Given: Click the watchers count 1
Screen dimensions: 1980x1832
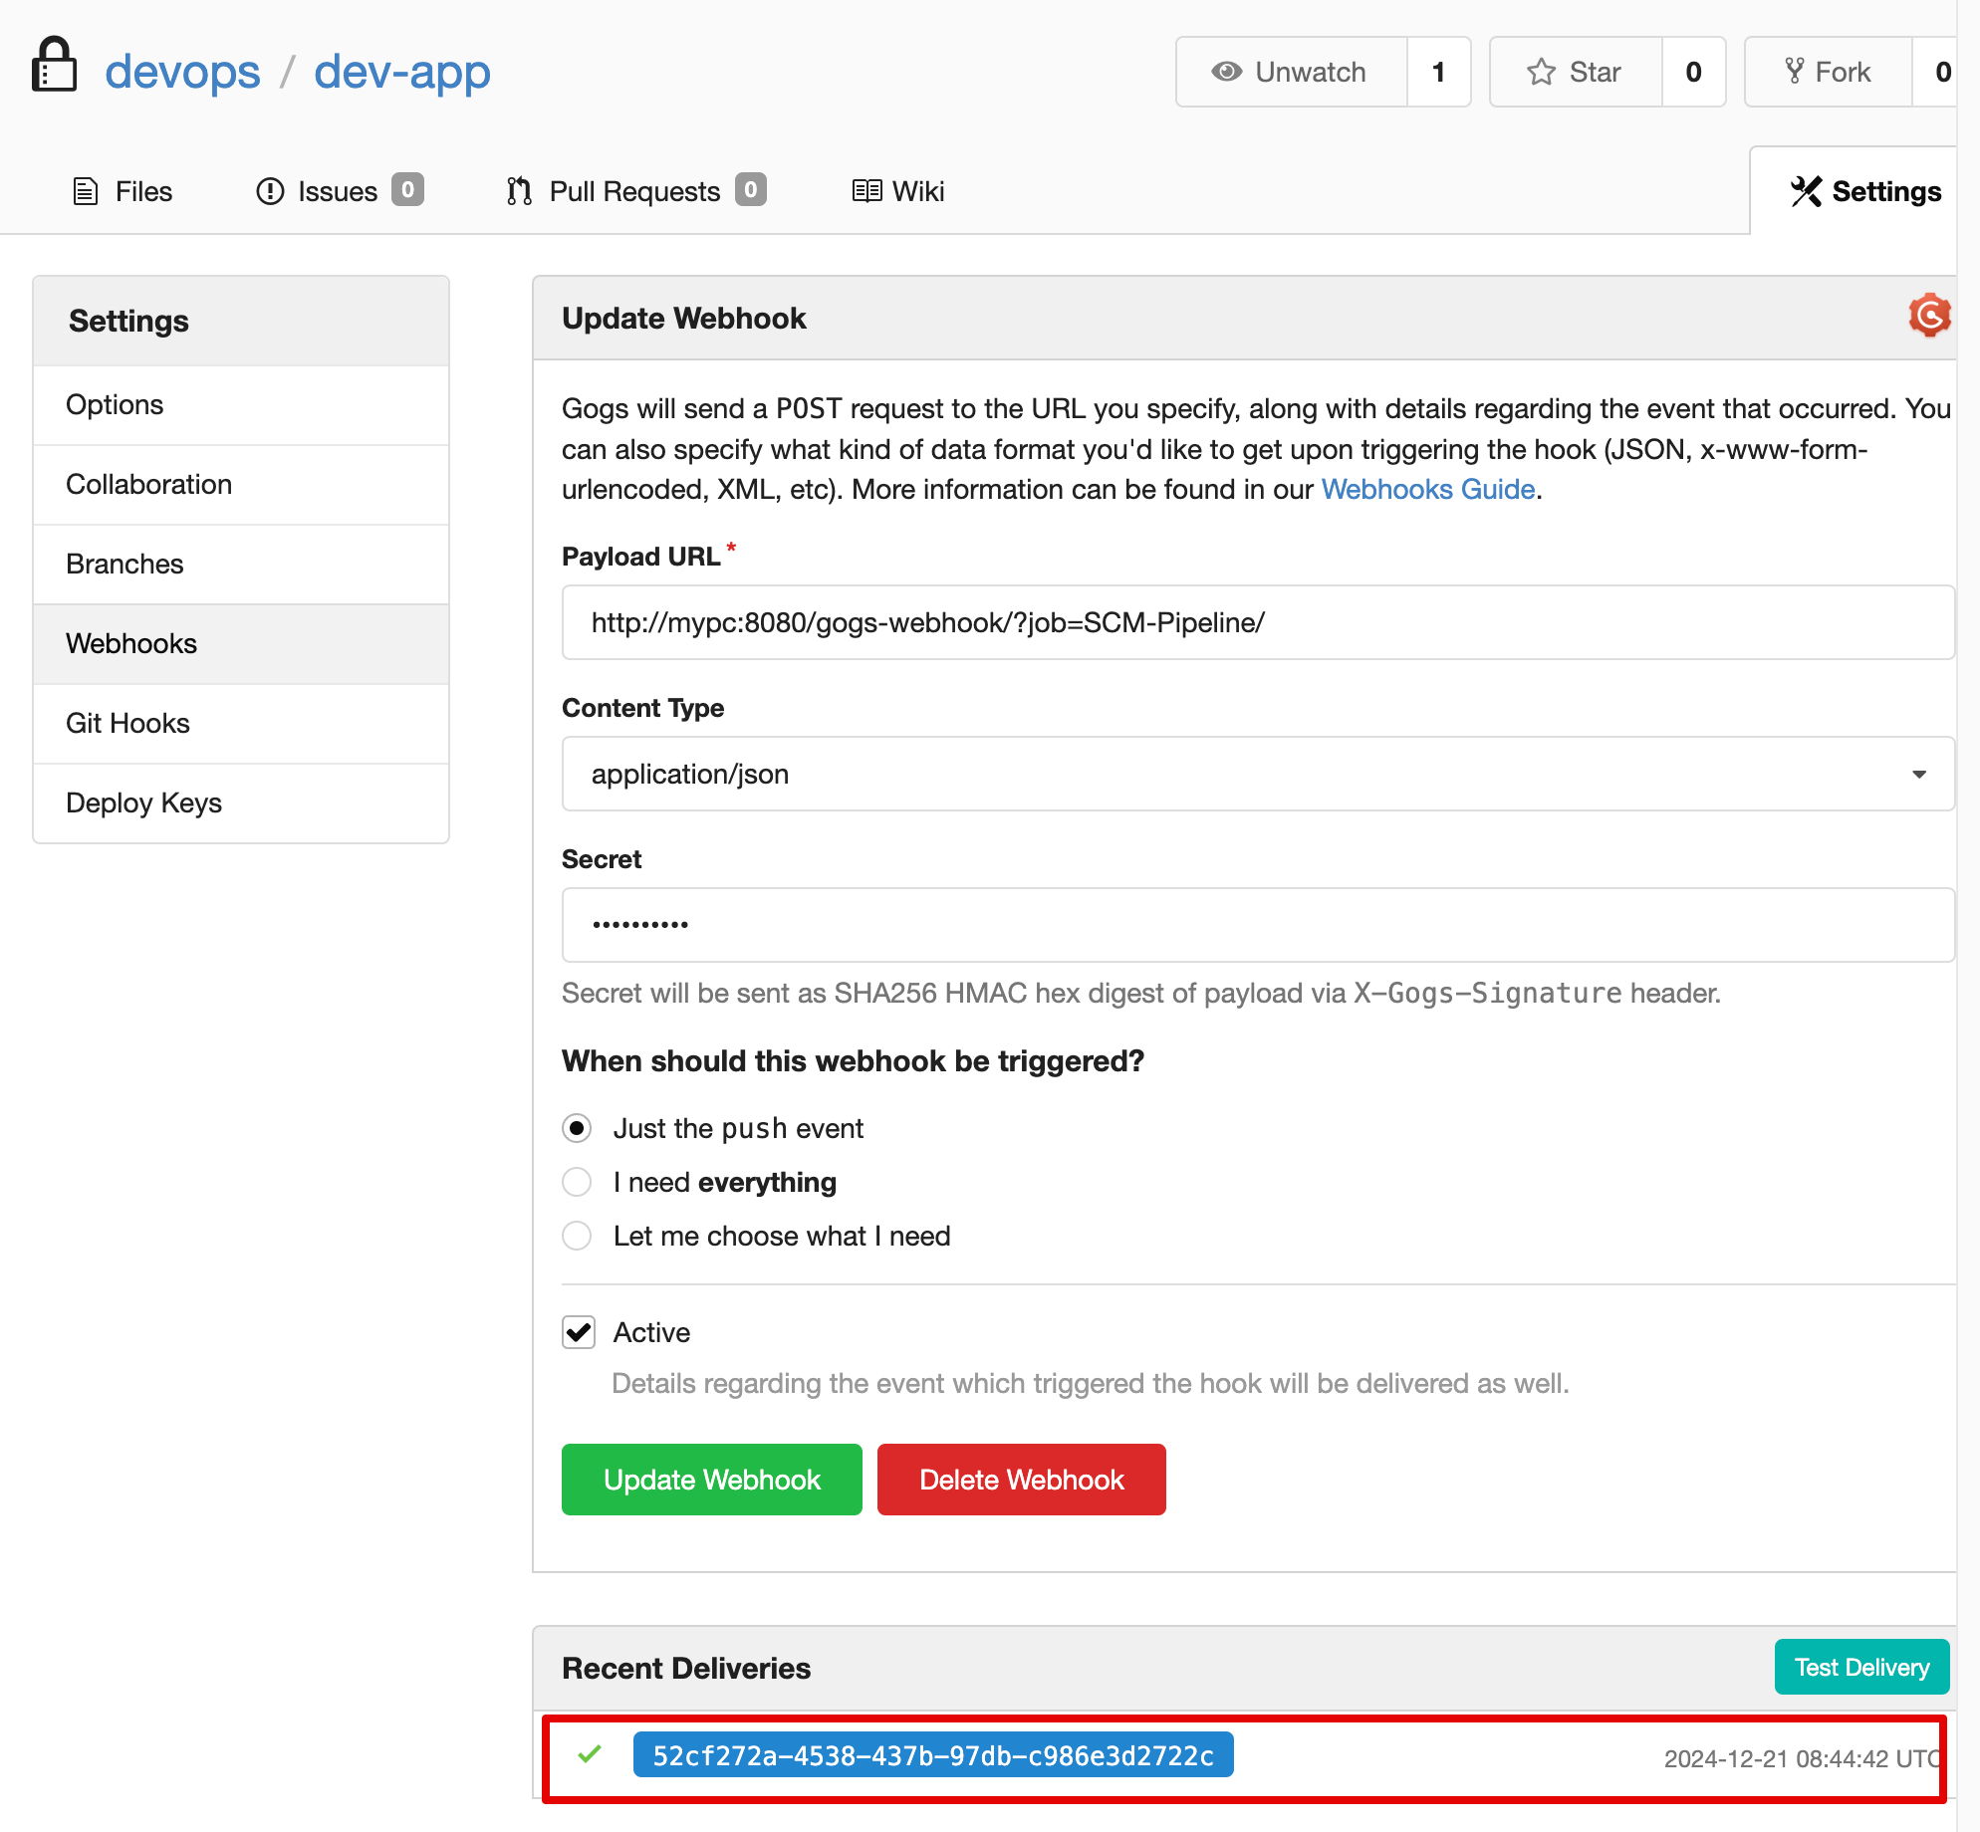Looking at the screenshot, I should tap(1438, 72).
